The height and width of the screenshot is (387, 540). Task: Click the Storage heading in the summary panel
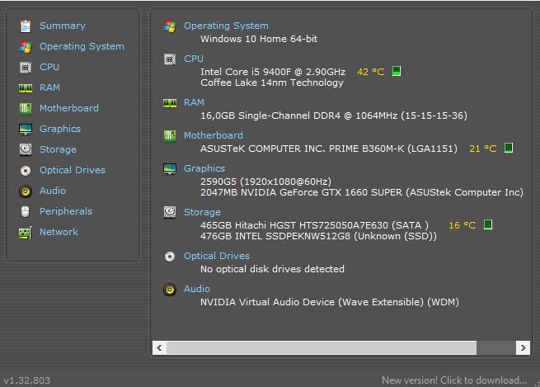coord(202,212)
